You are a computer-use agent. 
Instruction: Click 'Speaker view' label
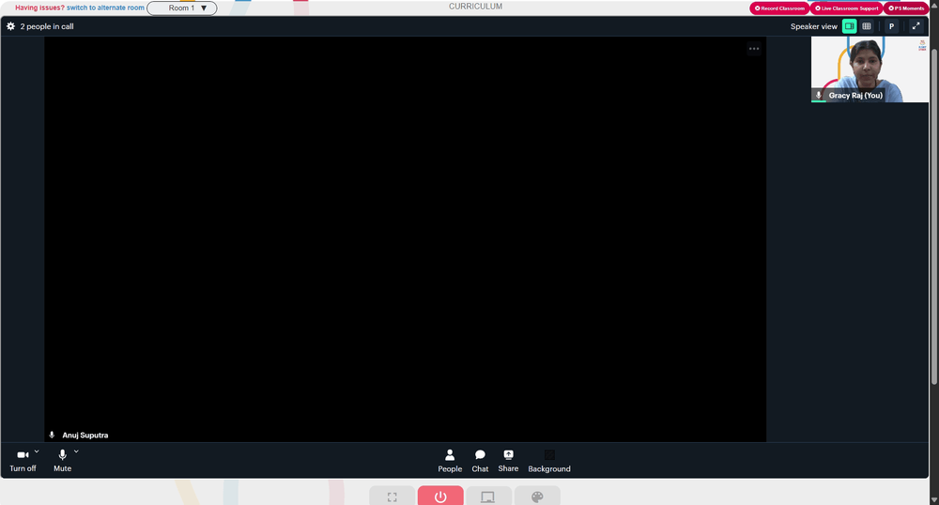[x=814, y=26]
